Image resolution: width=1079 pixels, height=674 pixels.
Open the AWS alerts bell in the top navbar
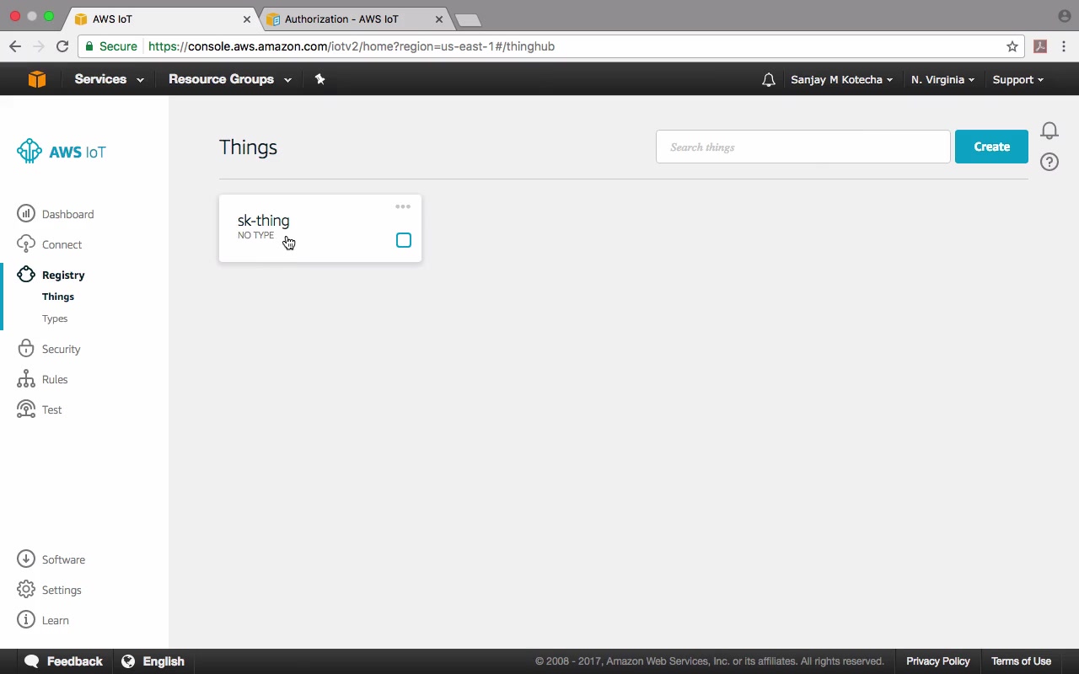pyautogui.click(x=768, y=80)
